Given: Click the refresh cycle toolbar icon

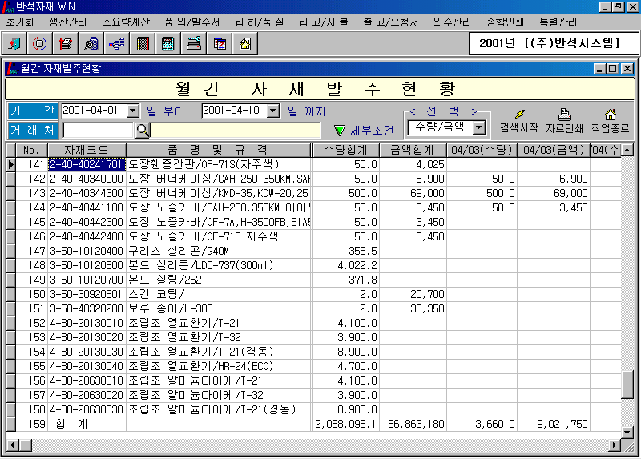Looking at the screenshot, I should pyautogui.click(x=39, y=43).
